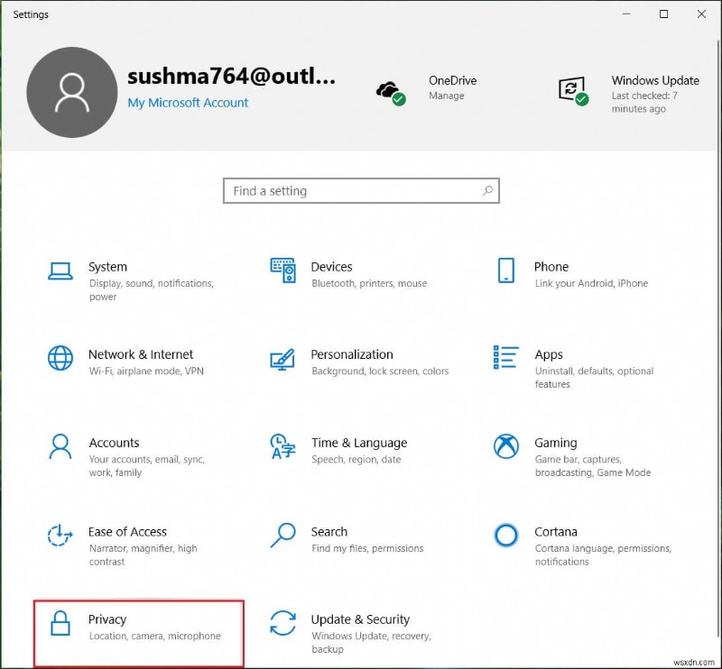Click the Find a setting search box
This screenshot has height=669, width=722.
pyautogui.click(x=361, y=190)
